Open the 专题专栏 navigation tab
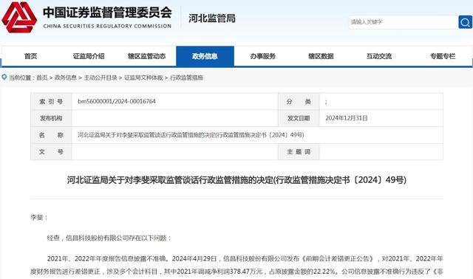Viewport: 473px width, 279px height. click(443, 56)
